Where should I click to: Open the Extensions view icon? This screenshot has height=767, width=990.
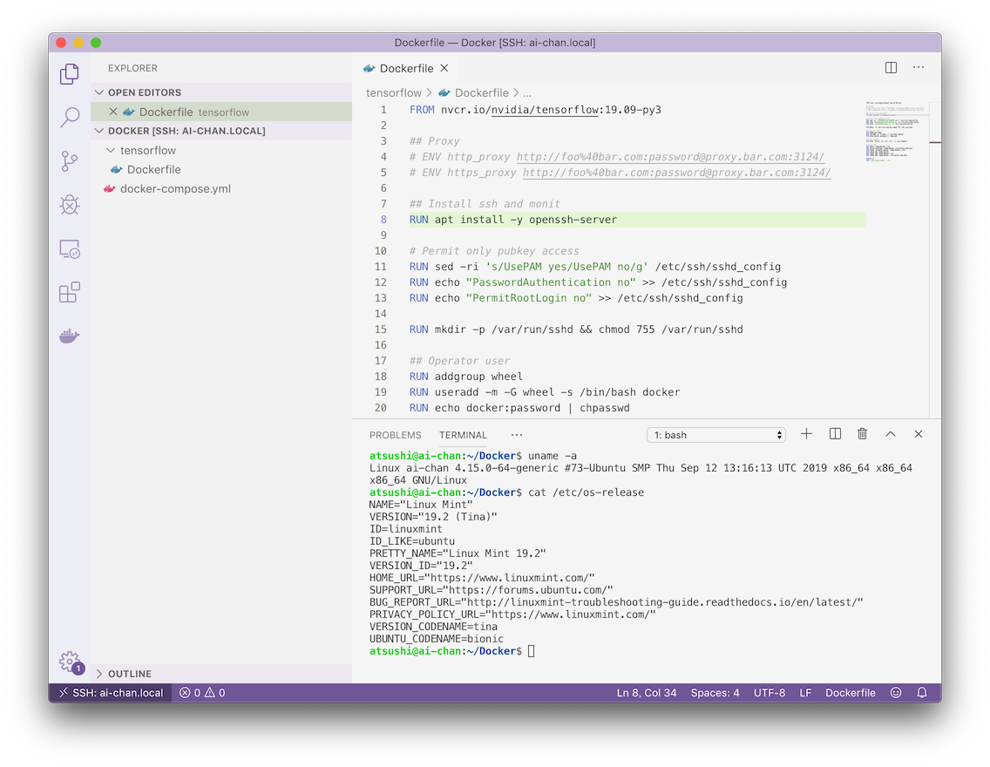pos(70,293)
